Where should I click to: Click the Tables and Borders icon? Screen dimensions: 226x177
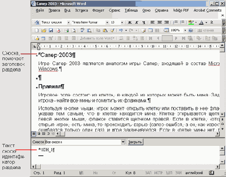click(x=143, y=30)
